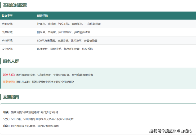Click the 阳光房、书画室 public area details

coord(63,32)
